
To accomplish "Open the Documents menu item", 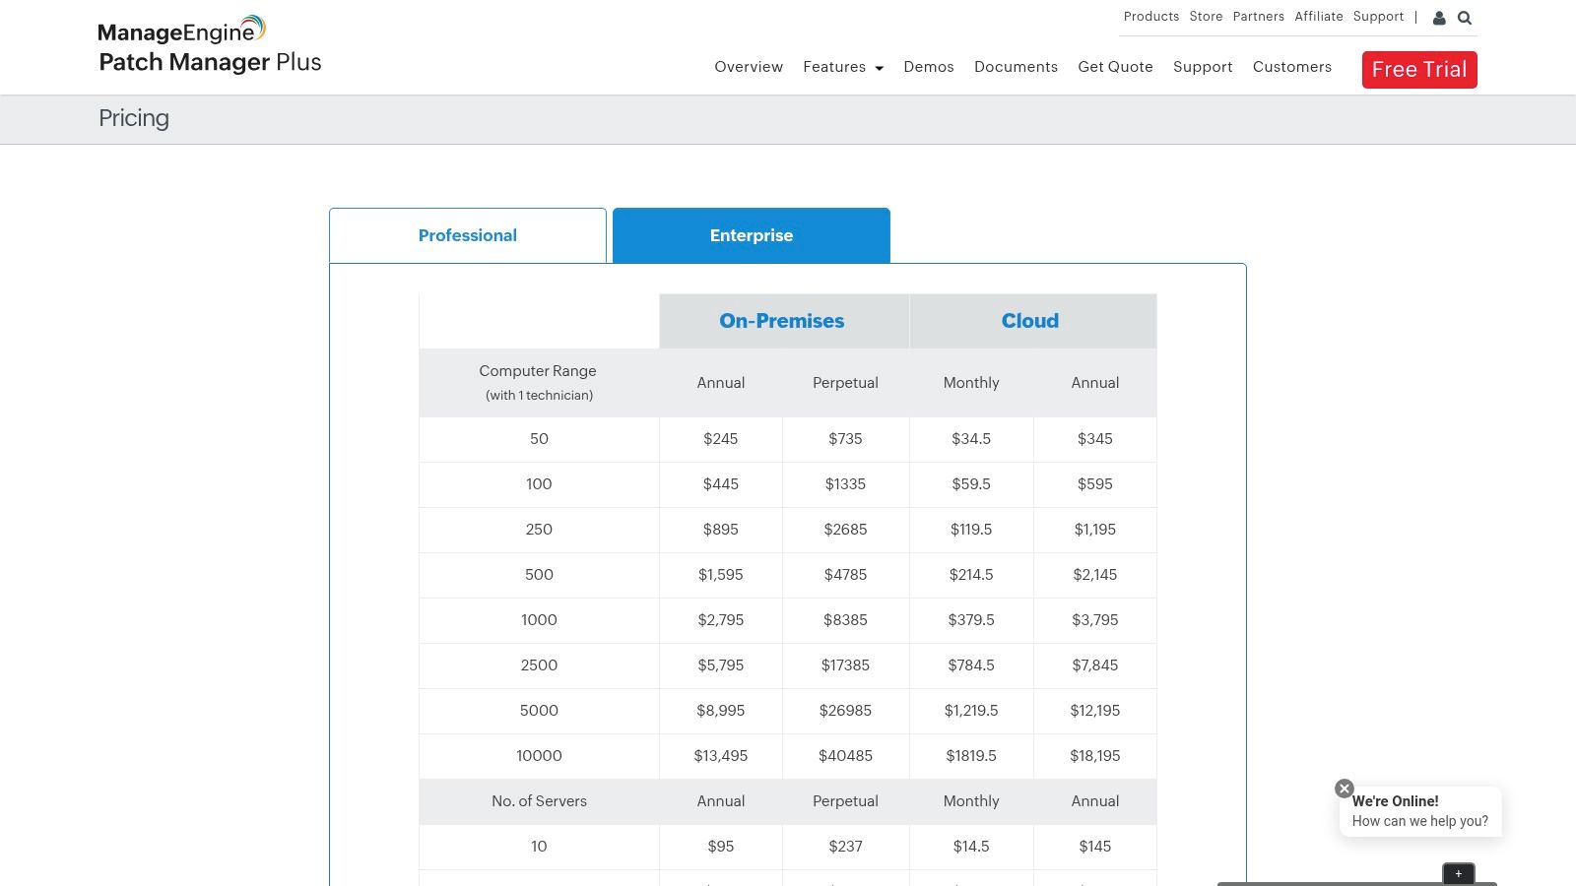I will click(x=1016, y=67).
